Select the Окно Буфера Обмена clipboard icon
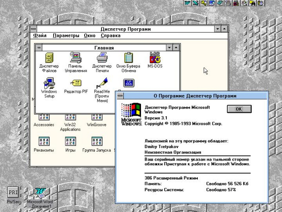 (x=128, y=58)
